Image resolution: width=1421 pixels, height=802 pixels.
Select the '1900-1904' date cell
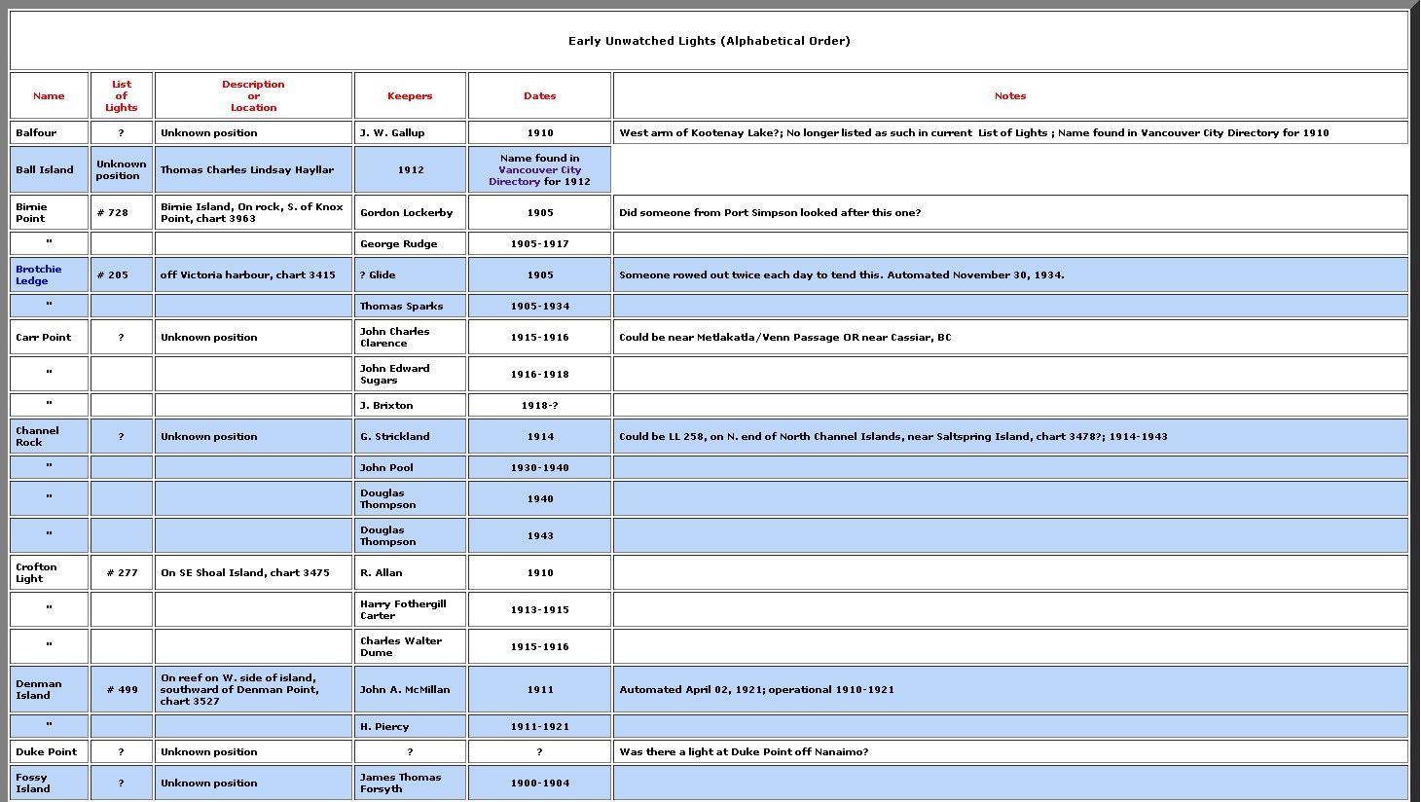click(539, 783)
